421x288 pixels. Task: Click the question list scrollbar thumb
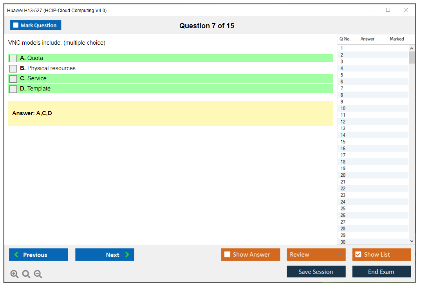click(x=412, y=57)
